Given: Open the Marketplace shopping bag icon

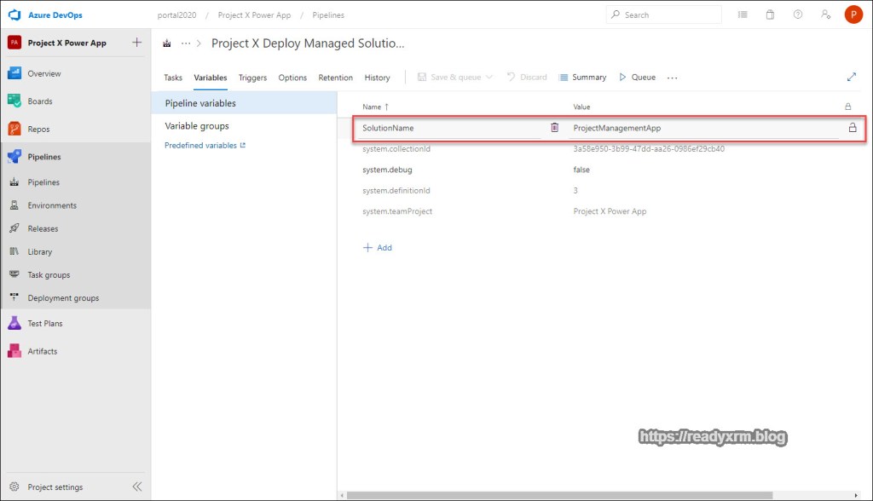Looking at the screenshot, I should point(770,14).
